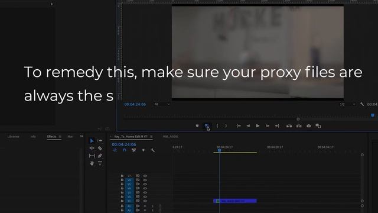Viewport: 378px width, 213px height.
Task: Click the Mark In bracket button
Action: pos(217,126)
